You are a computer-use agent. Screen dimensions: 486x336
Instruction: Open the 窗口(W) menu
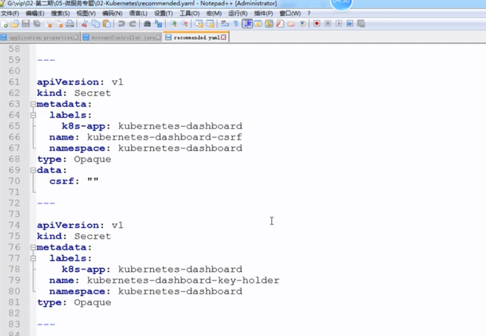pyautogui.click(x=290, y=13)
